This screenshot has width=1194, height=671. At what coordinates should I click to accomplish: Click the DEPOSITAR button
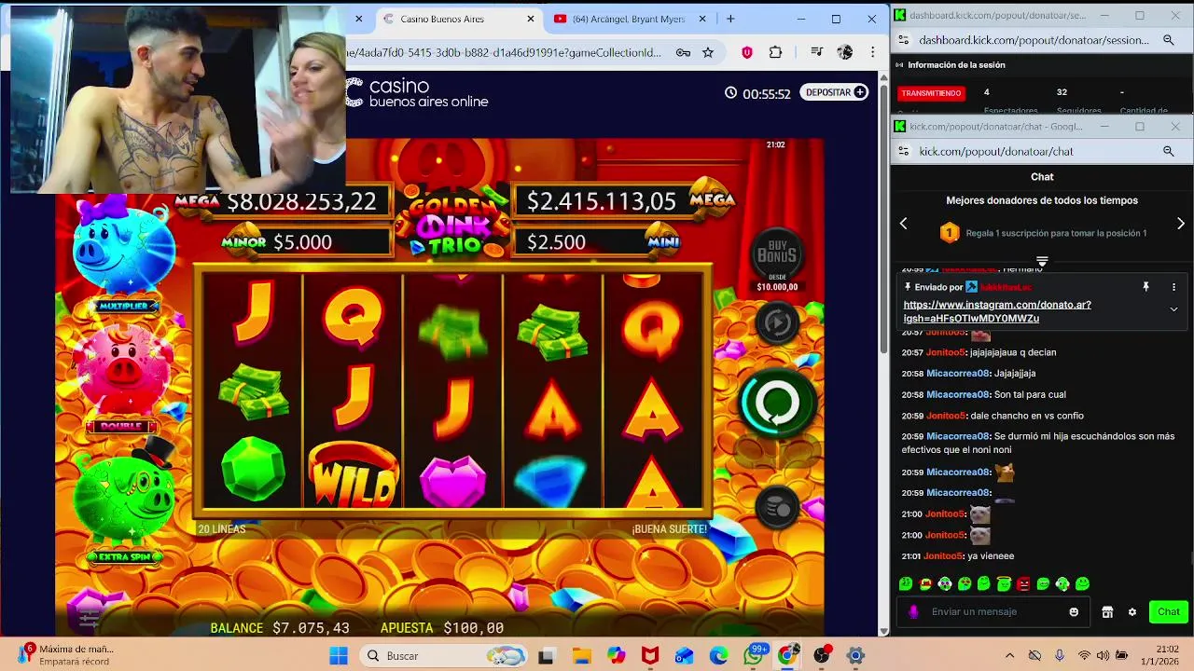[x=835, y=92]
